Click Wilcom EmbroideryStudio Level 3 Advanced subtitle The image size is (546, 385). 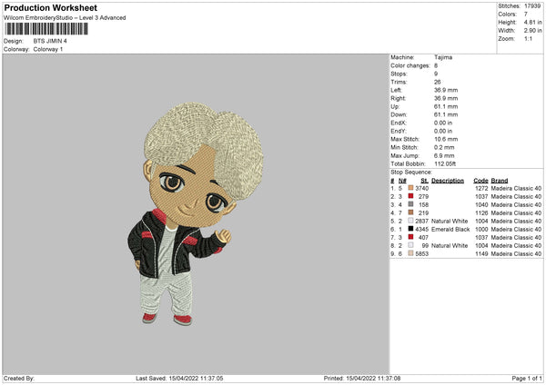65,18
